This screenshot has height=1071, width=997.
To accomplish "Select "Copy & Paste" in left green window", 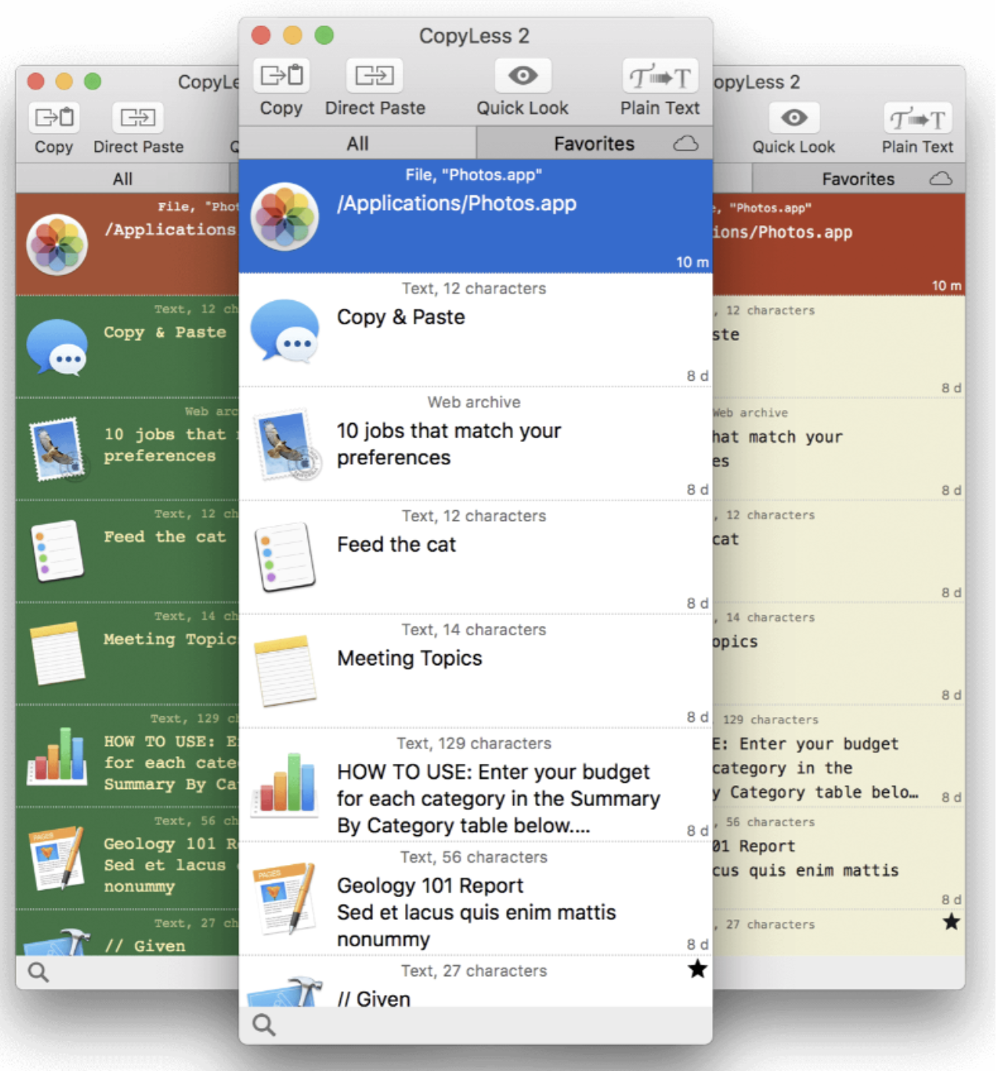I will 127,346.
